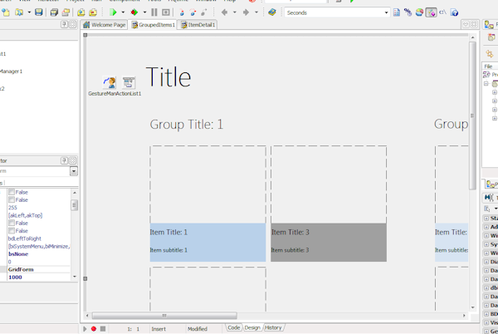Click the Back navigation arrow

224,12
